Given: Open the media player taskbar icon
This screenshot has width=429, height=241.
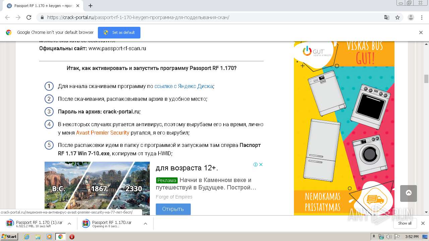Looking at the screenshot, I should click(49, 237).
